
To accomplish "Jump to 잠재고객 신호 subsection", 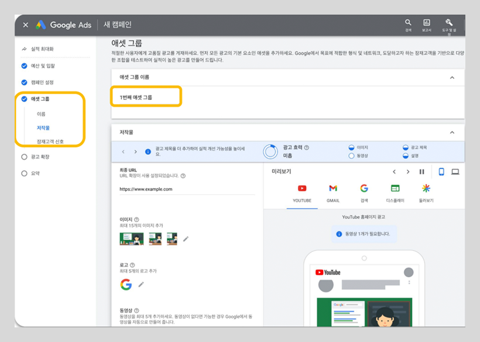I will (50, 141).
